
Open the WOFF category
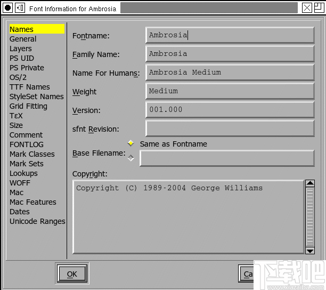click(x=20, y=183)
